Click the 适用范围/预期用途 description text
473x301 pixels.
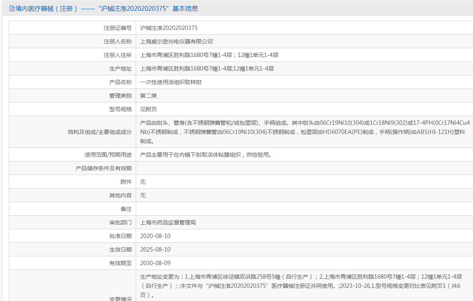[206, 155]
